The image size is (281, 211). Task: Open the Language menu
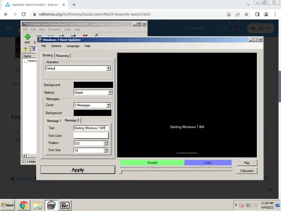(73, 46)
